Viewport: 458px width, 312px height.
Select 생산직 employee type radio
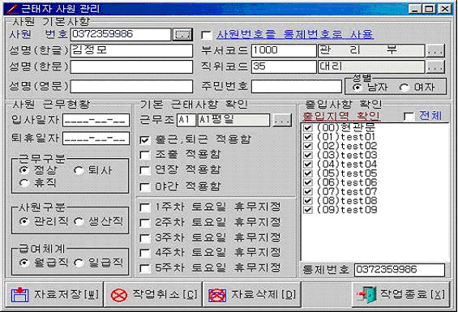[79, 221]
